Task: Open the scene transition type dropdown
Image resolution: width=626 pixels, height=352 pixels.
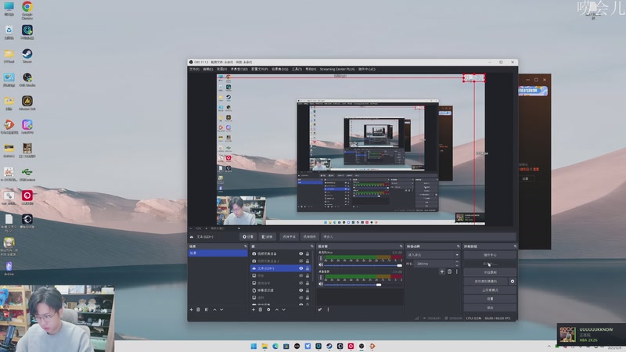Action: point(434,255)
